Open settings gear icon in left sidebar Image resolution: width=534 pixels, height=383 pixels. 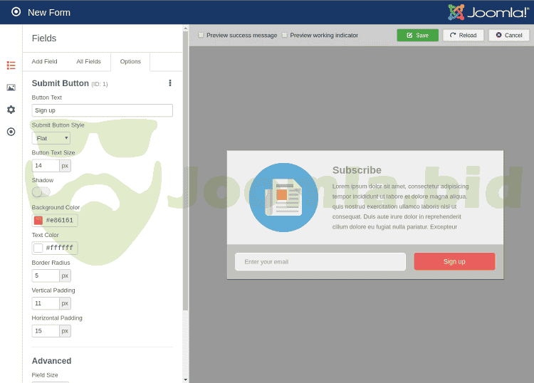(x=11, y=110)
